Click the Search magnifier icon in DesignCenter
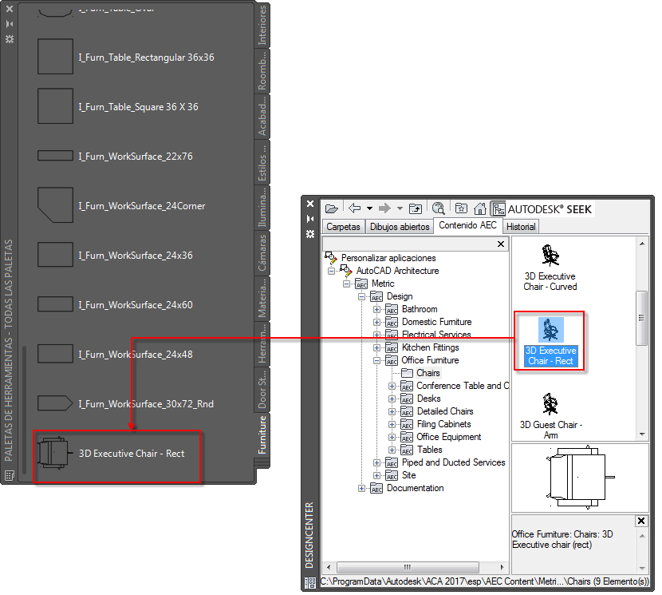 coord(438,208)
